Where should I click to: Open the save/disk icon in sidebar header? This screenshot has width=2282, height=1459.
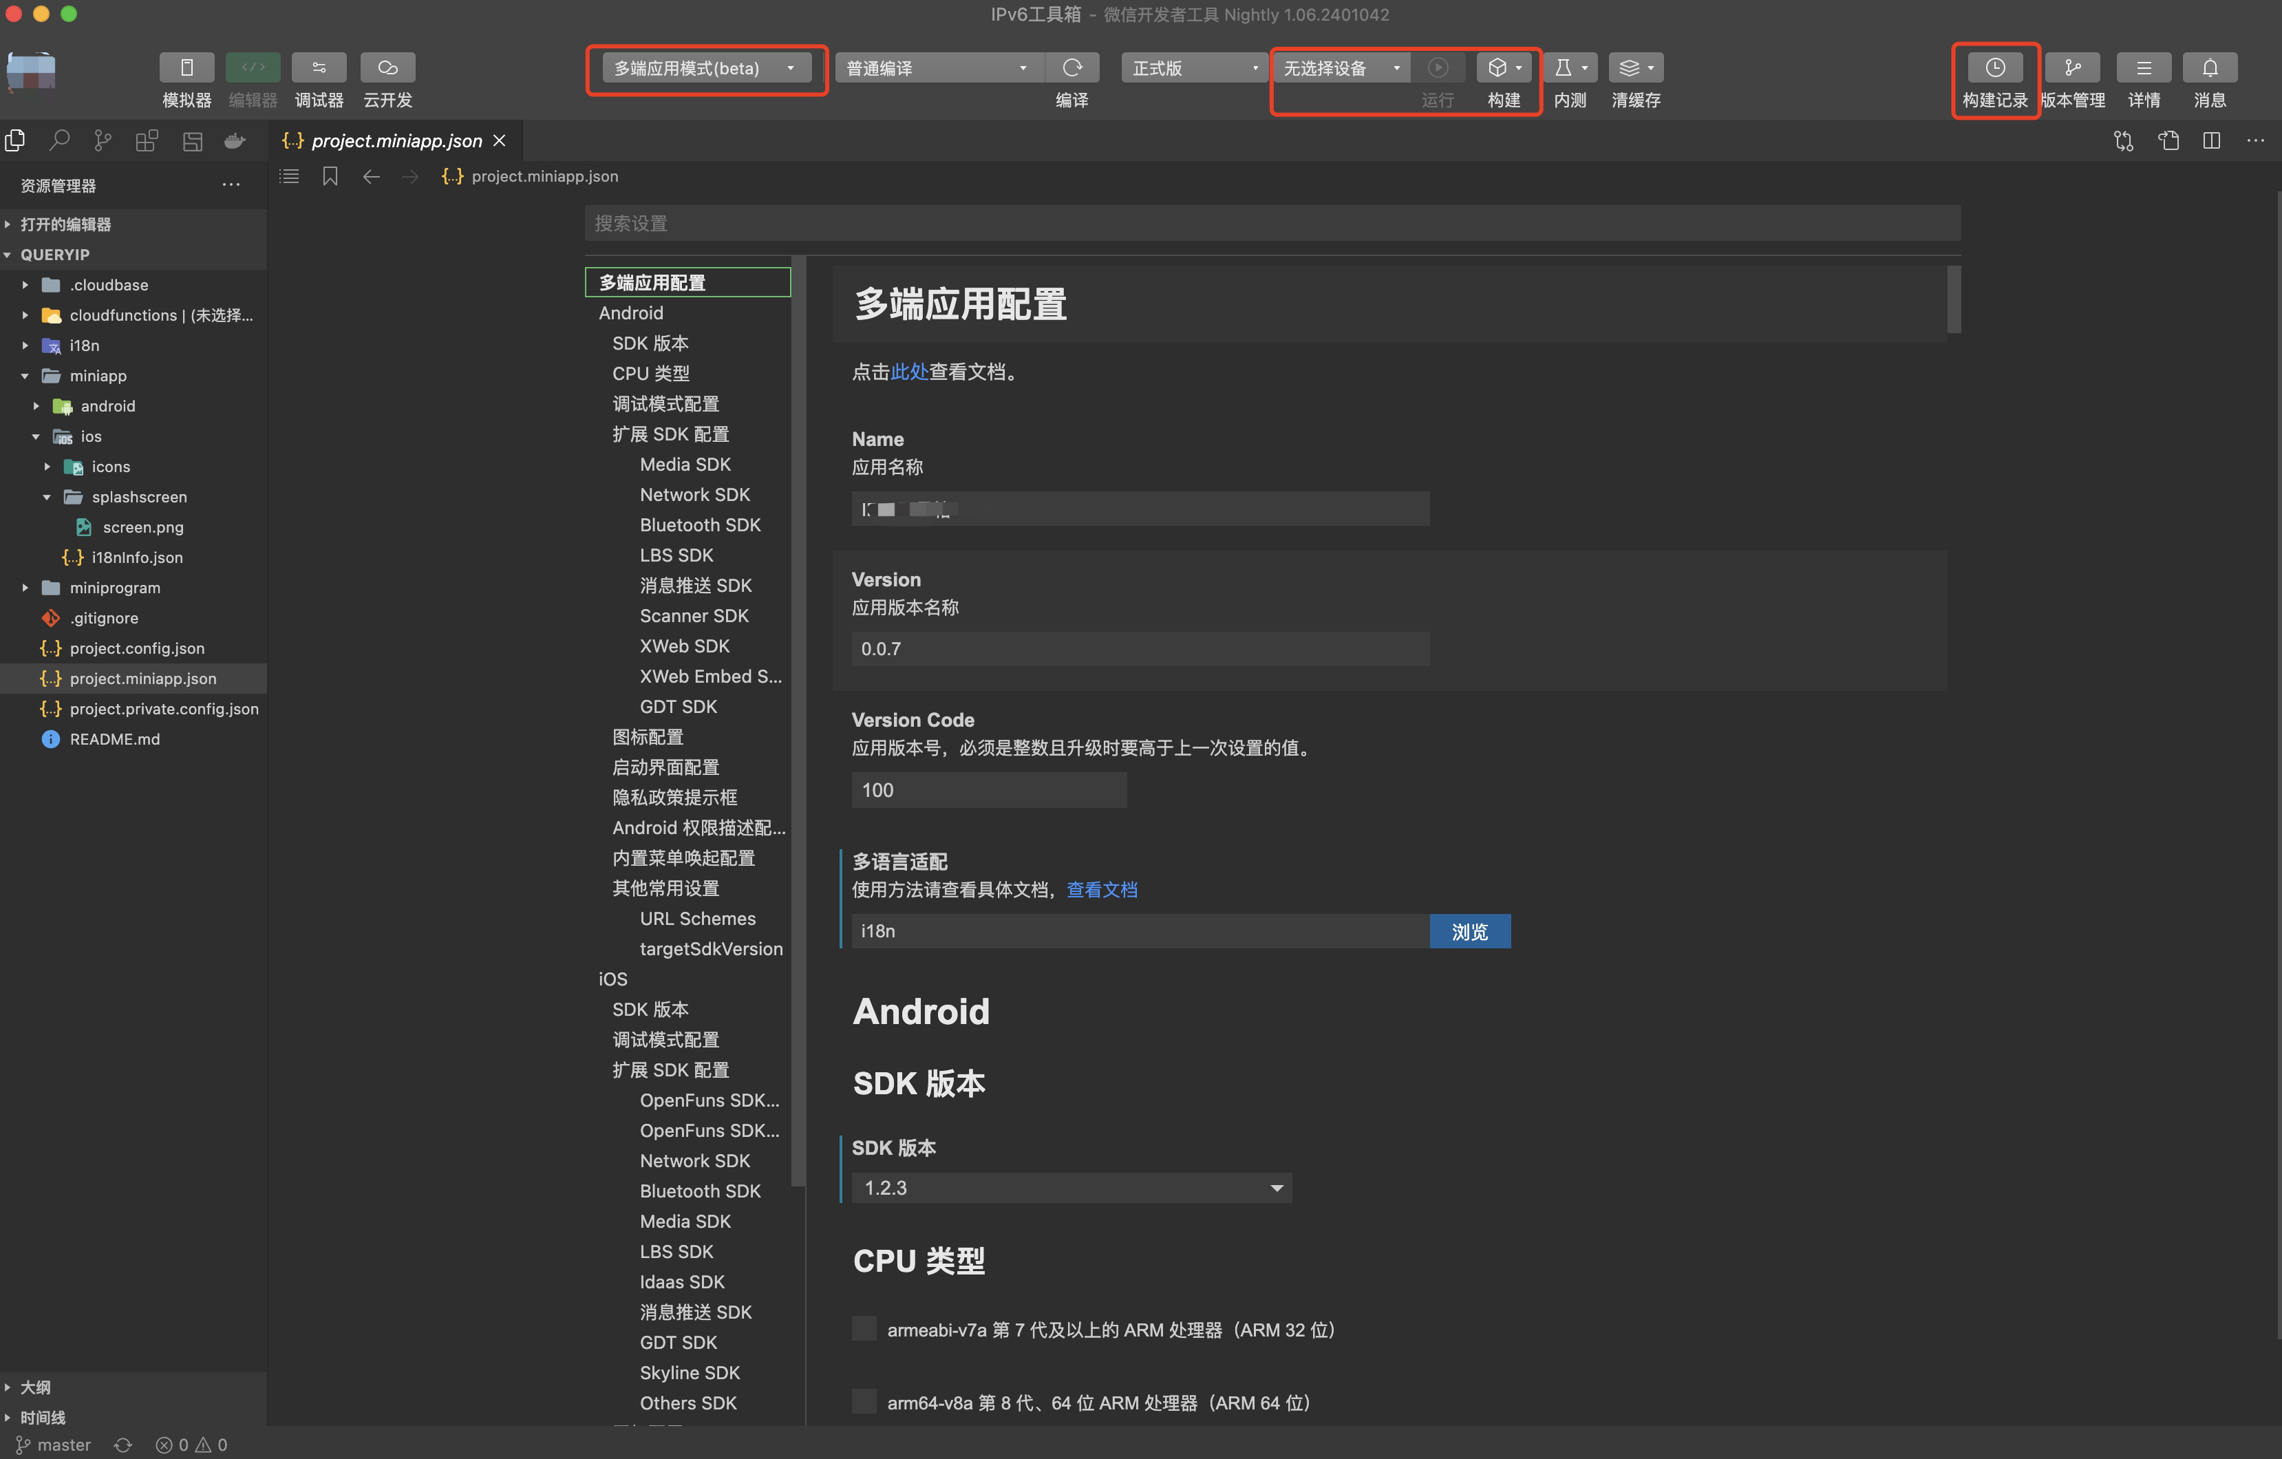tap(193, 141)
